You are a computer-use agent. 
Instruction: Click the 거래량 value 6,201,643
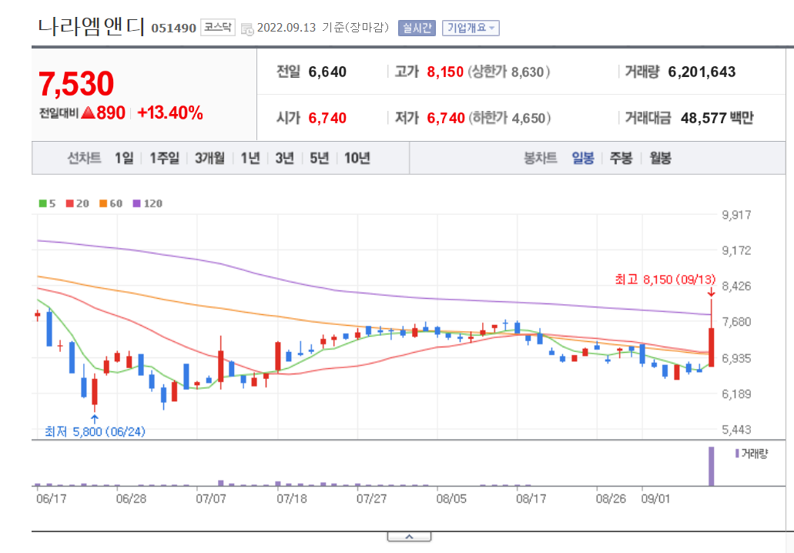coord(702,72)
